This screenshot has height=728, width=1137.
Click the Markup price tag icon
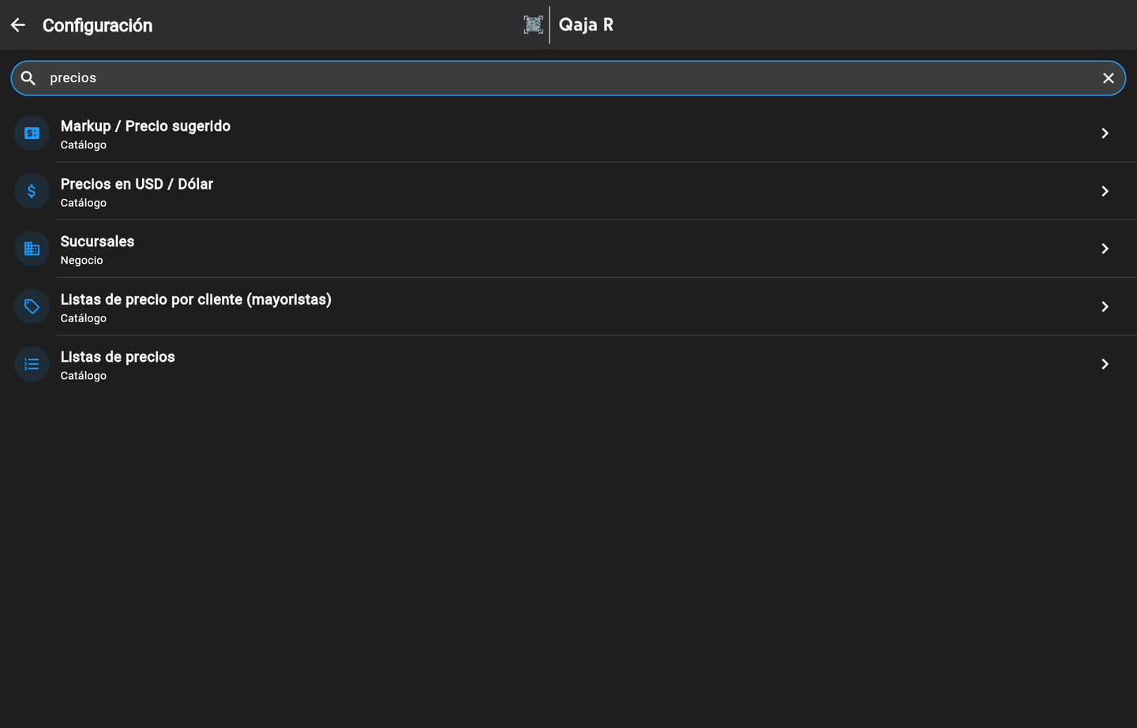point(32,133)
